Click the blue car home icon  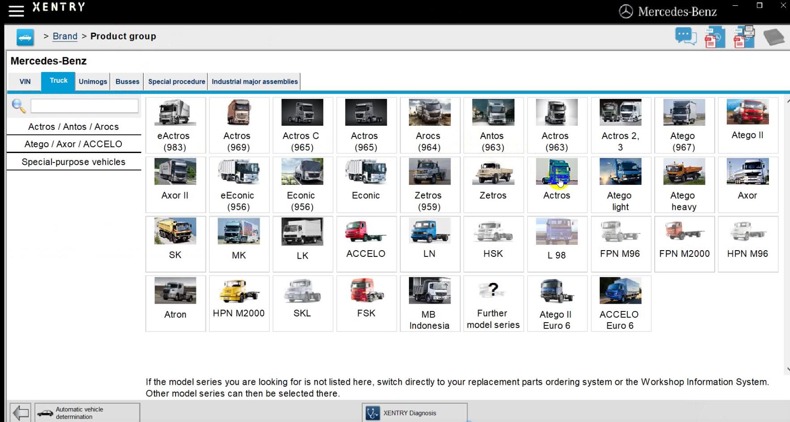(x=25, y=37)
